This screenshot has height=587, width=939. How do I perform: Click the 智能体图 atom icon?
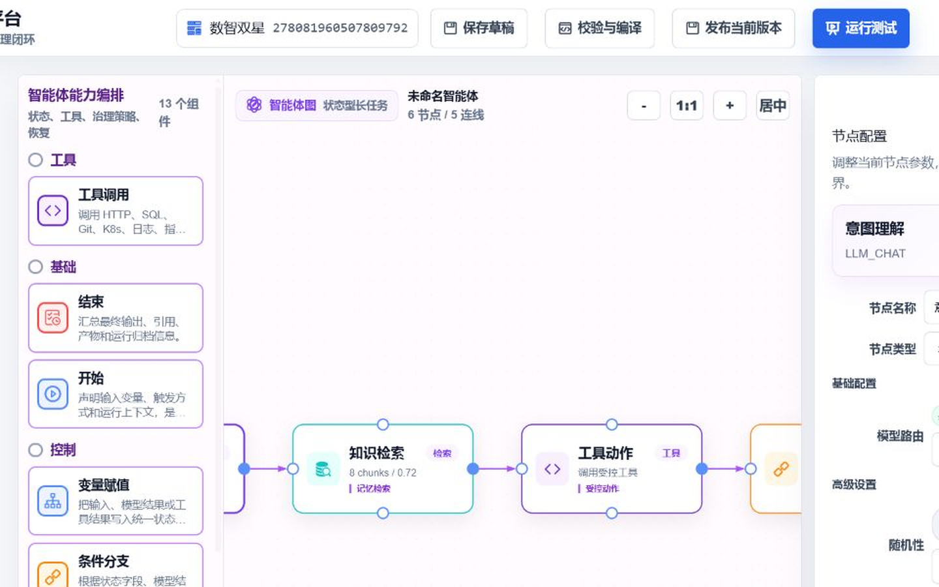point(254,105)
